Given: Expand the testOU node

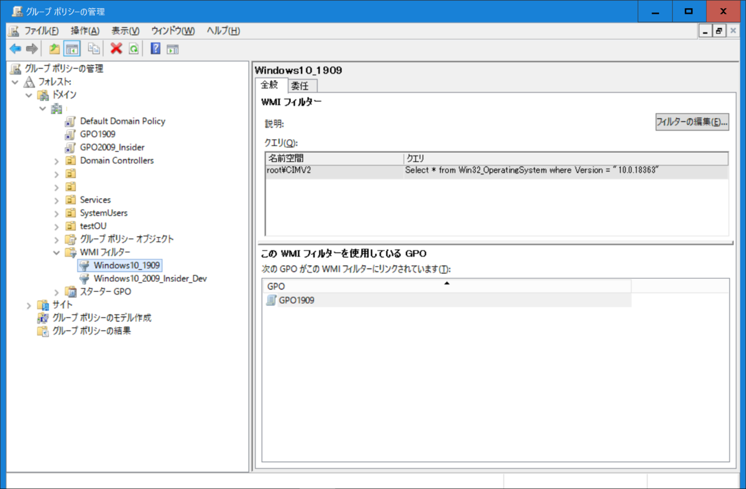Looking at the screenshot, I should [57, 226].
